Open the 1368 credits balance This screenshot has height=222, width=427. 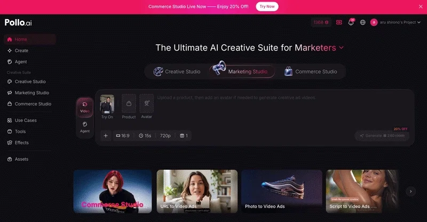[321, 22]
